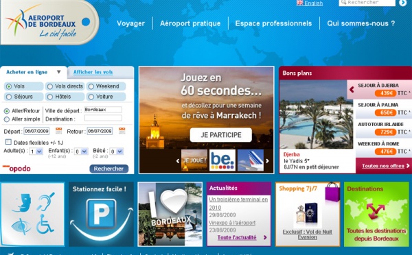The image size is (412, 255).
Task: Select the JE JOUE ! carousel thumbnail
Action: pos(194,160)
